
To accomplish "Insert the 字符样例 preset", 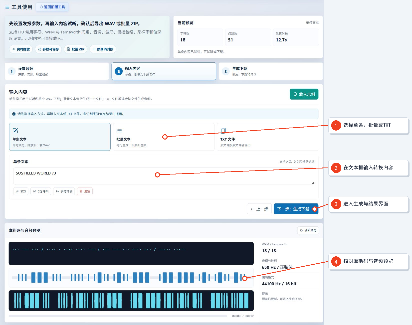I will [64, 191].
